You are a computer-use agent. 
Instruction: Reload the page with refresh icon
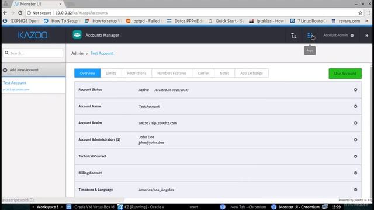(x=20, y=13)
